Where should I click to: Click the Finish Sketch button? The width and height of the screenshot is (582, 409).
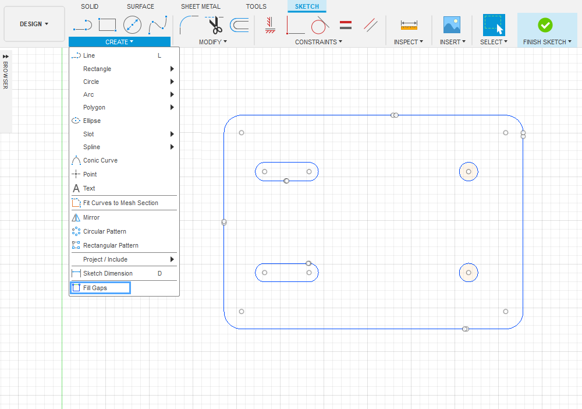545,29
